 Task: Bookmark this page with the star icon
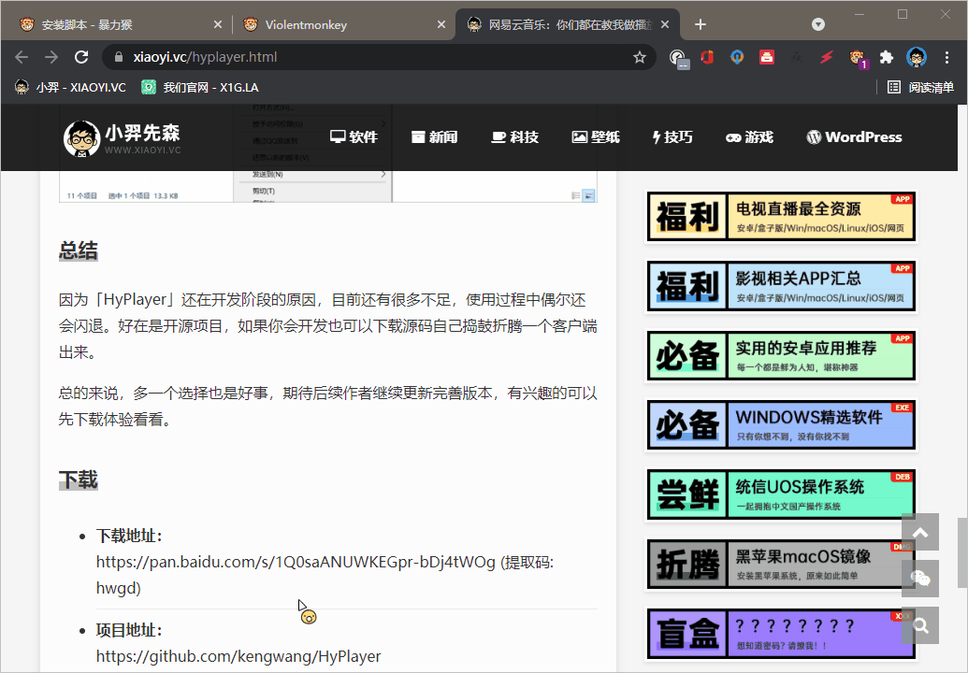640,57
